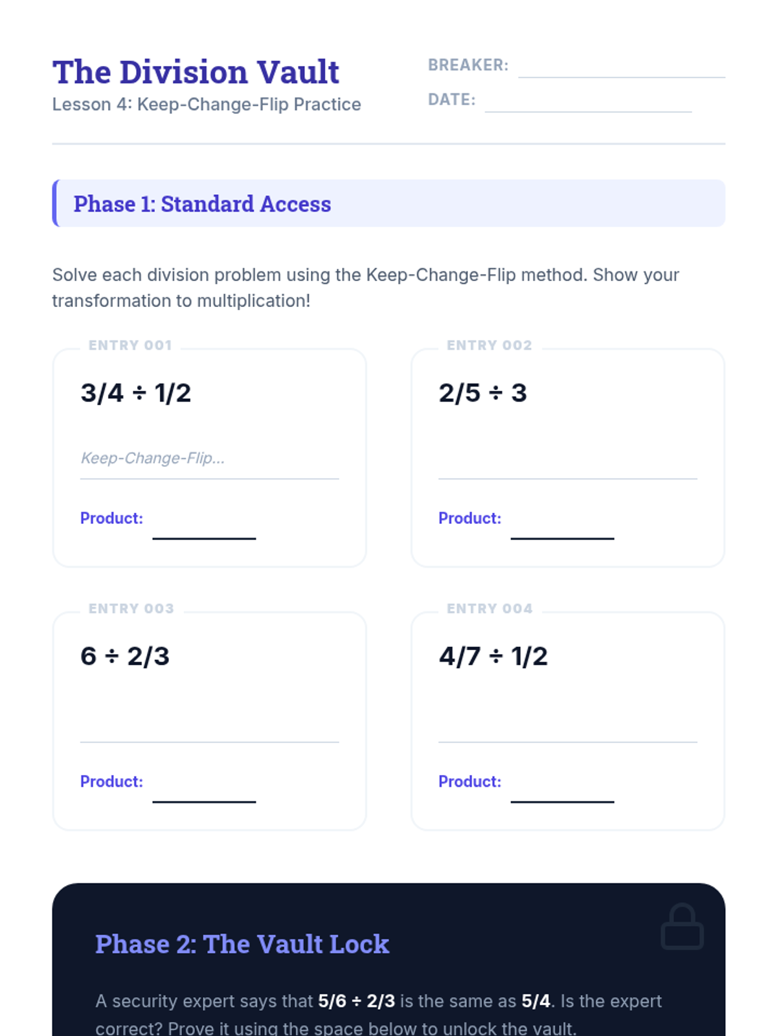Click the lock icon in Phase 2
This screenshot has width=777, height=1036.
(x=682, y=927)
